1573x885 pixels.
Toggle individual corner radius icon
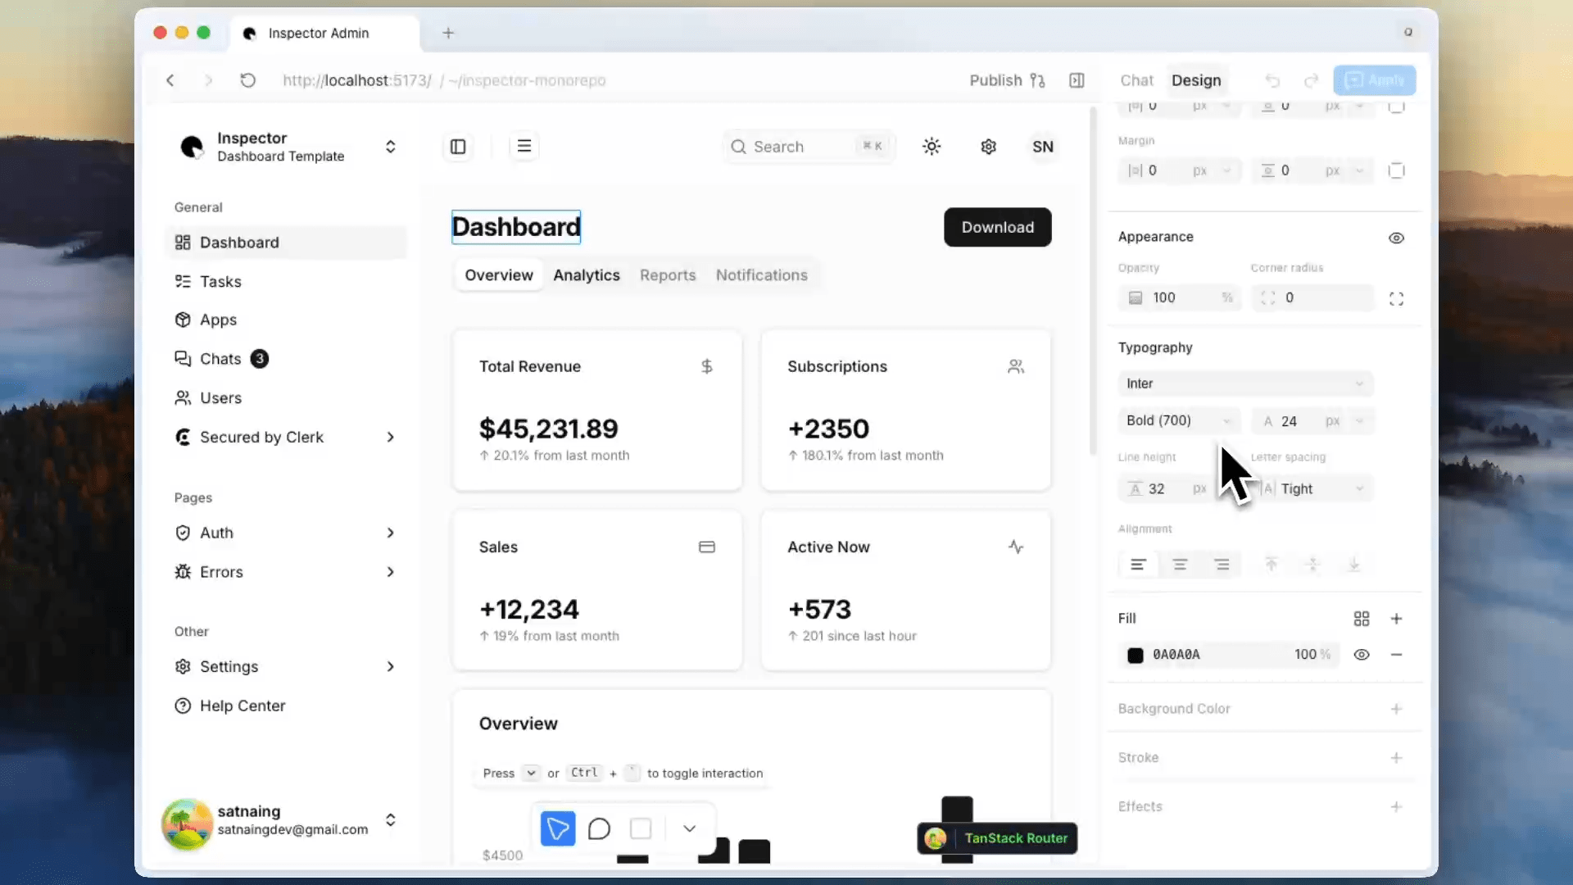click(x=1396, y=298)
